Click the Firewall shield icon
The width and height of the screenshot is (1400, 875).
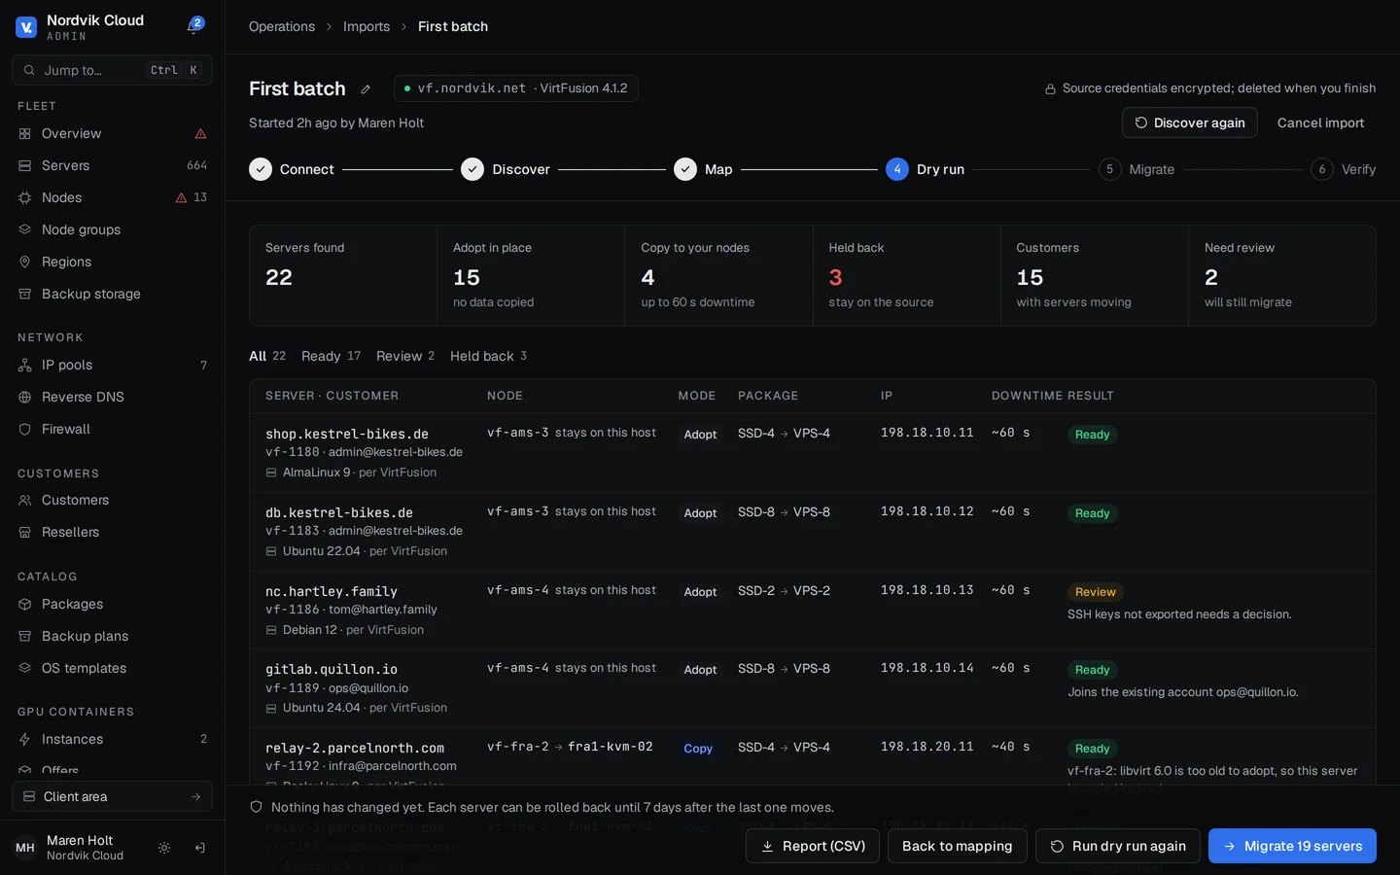coord(25,429)
